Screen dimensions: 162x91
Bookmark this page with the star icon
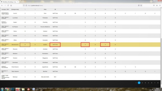click(x=141, y=6)
